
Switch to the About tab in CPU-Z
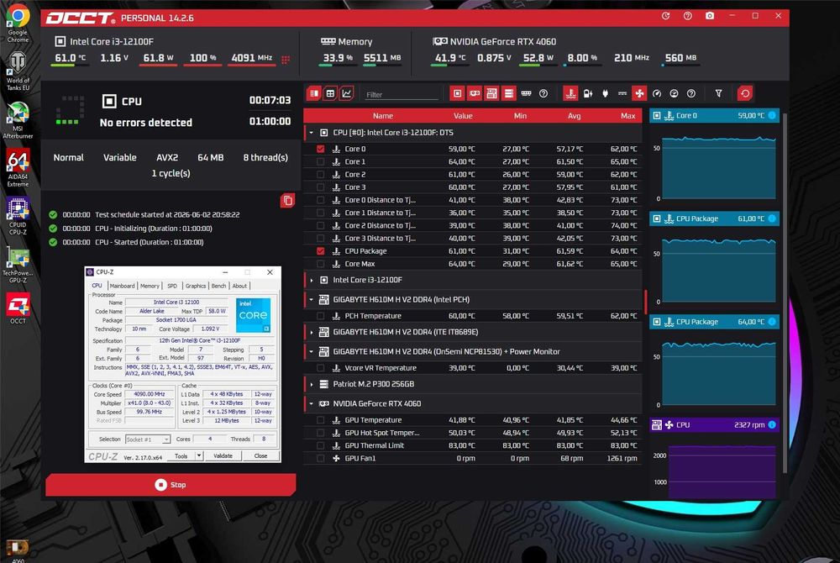coord(239,286)
